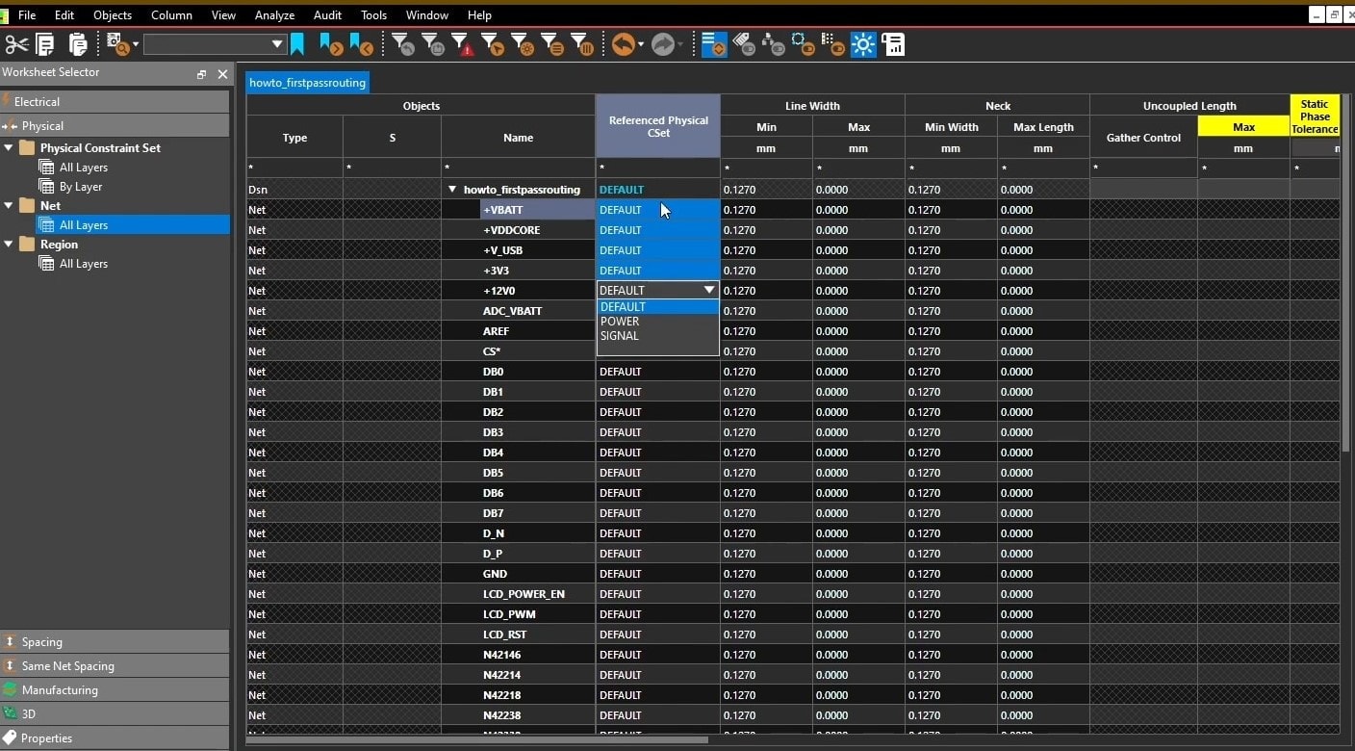Click the funnel icon with list lines
This screenshot has width=1355, height=751.
[552, 44]
